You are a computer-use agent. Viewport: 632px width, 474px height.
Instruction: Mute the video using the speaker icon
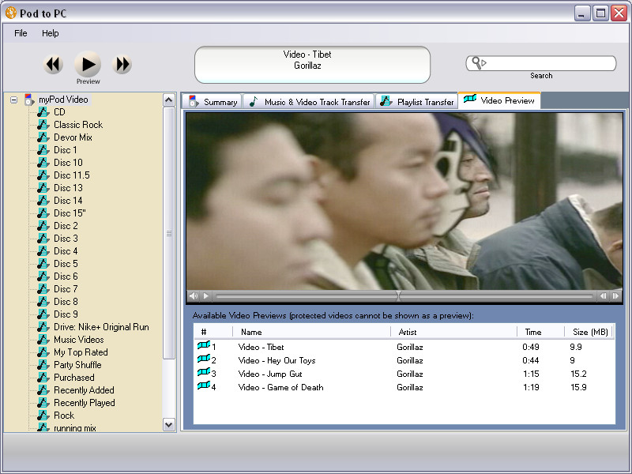(x=194, y=295)
